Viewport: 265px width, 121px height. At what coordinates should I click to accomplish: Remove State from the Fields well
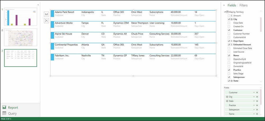pos(257,101)
